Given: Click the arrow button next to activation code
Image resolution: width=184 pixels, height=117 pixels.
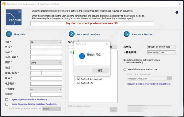Looking at the screenshot, I should [x=169, y=79].
